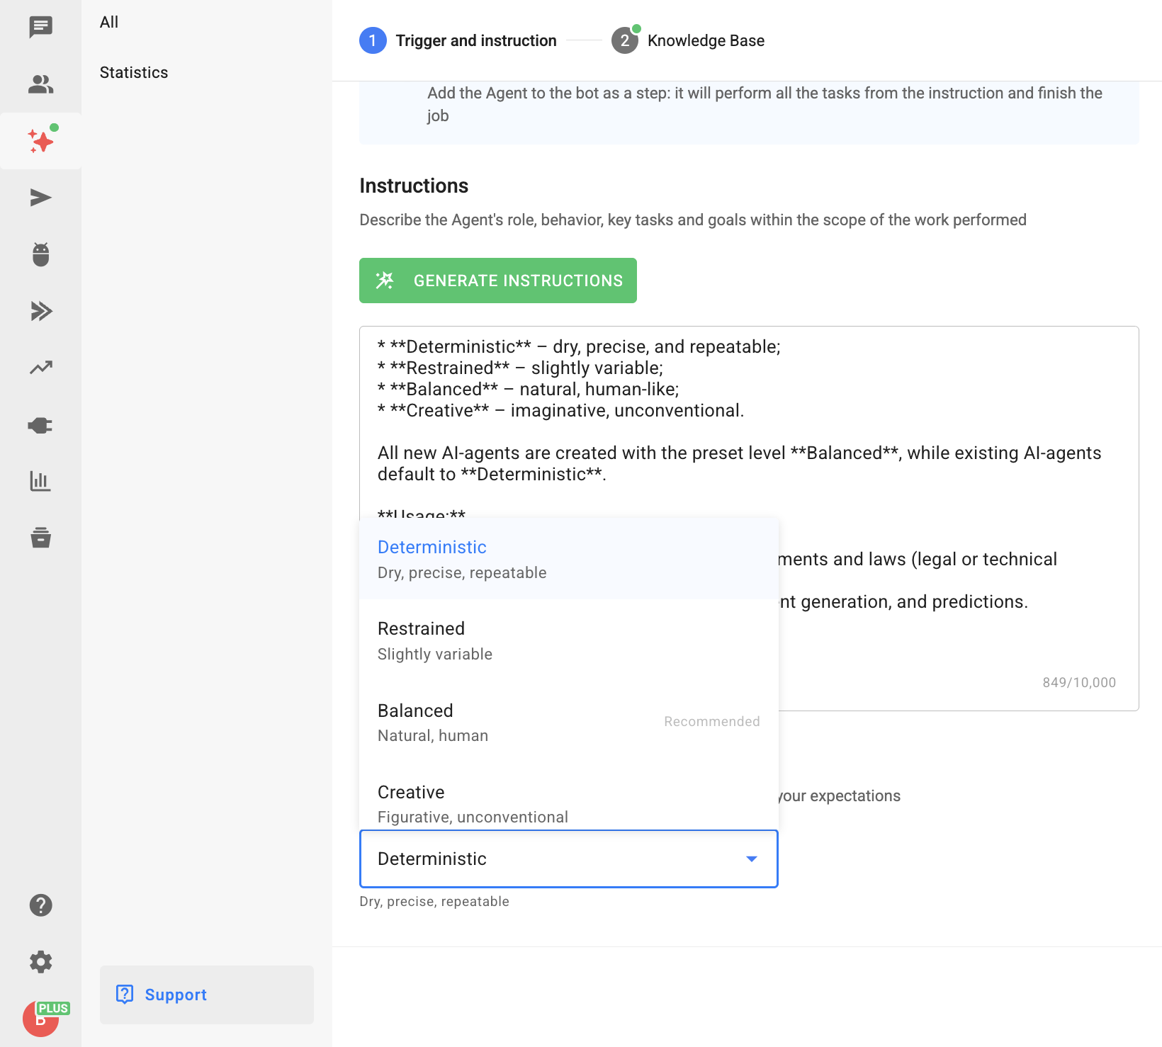Image resolution: width=1162 pixels, height=1047 pixels.
Task: Click the double chevron automation icon
Action: point(40,311)
